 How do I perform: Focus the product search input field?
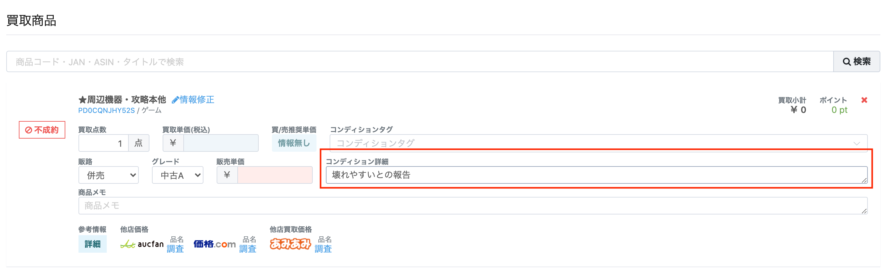click(420, 61)
